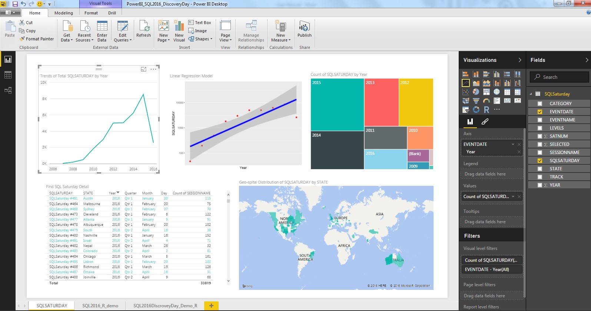Open the Format paintbrush pane

[485, 121]
